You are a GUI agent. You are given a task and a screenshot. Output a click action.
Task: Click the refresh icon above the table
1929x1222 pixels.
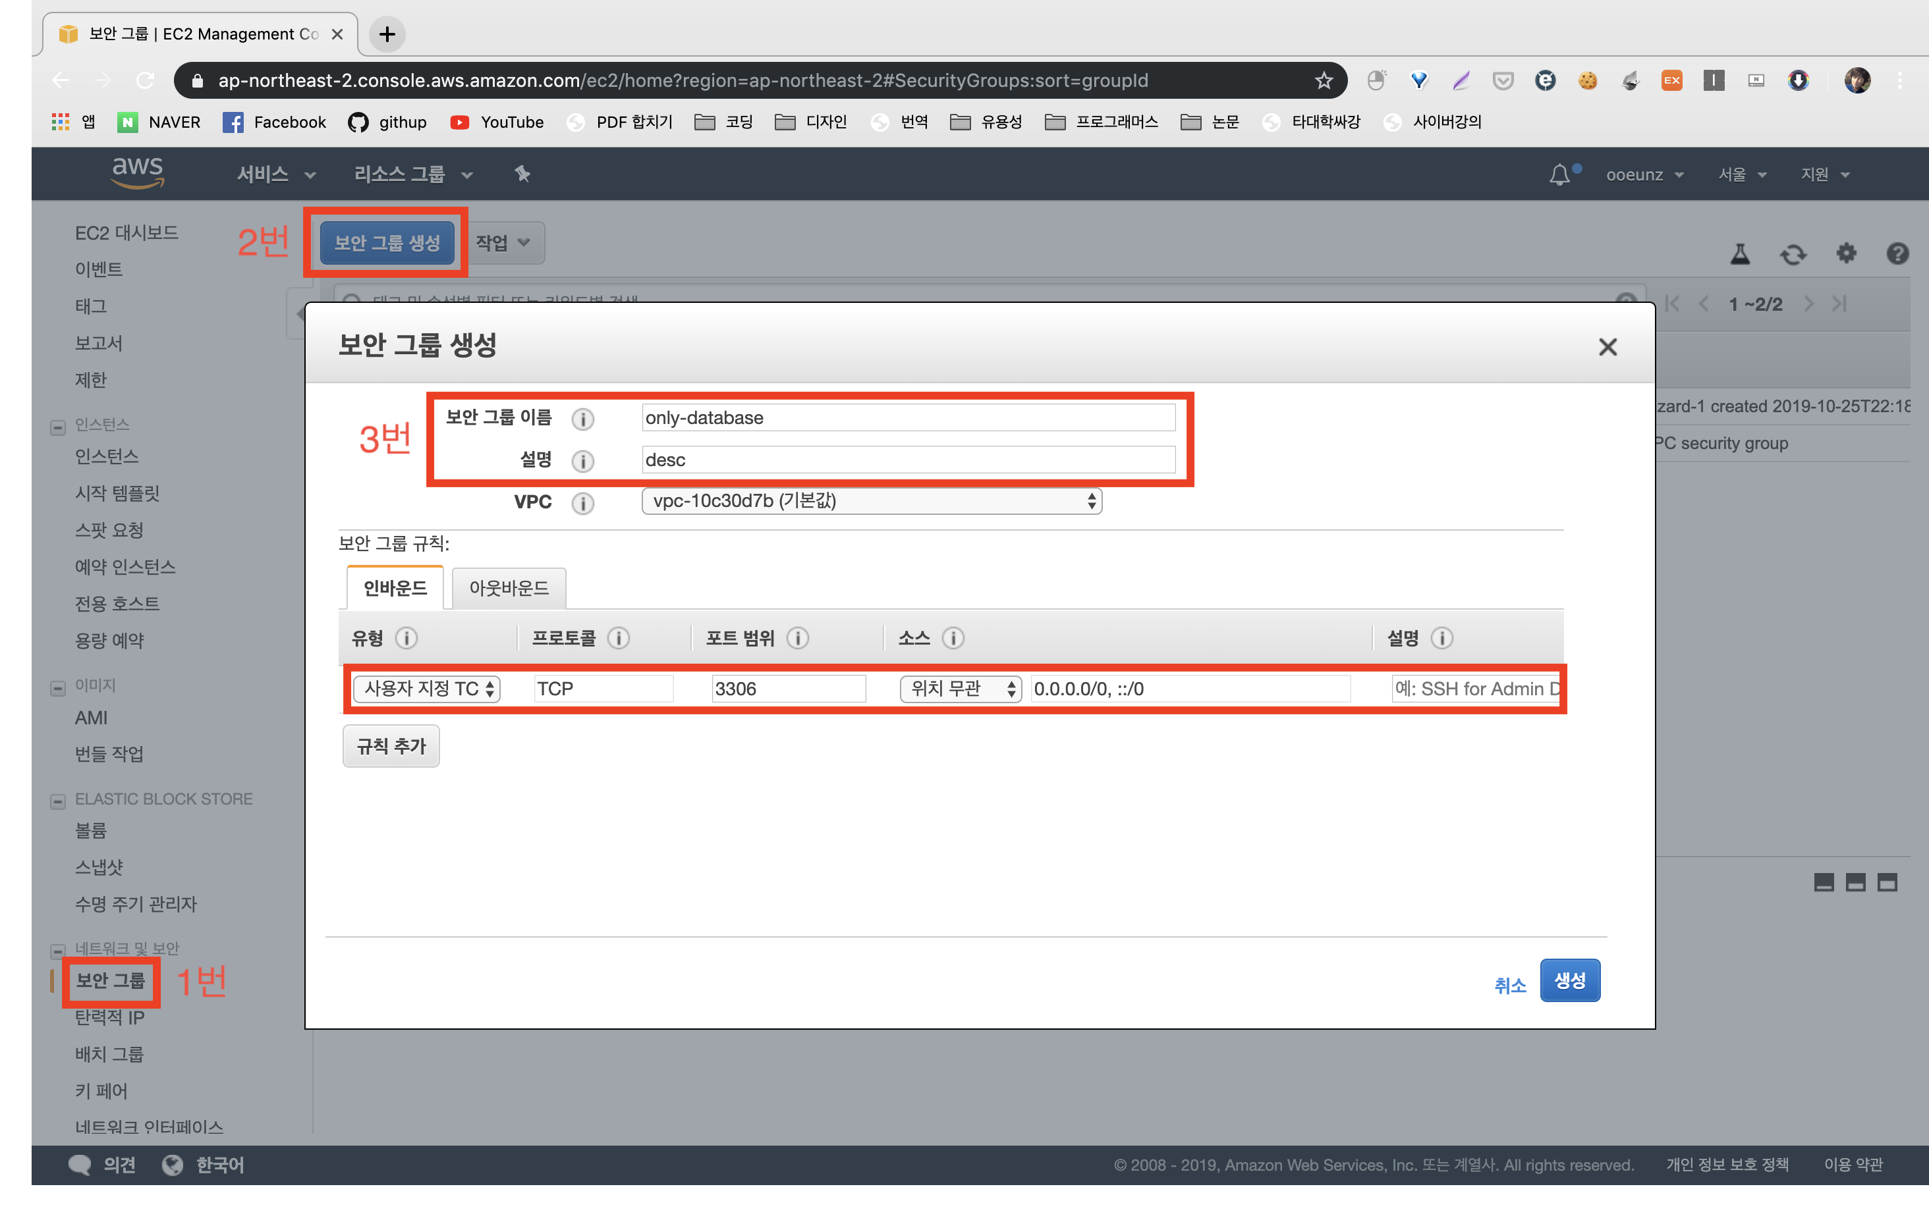click(1793, 255)
